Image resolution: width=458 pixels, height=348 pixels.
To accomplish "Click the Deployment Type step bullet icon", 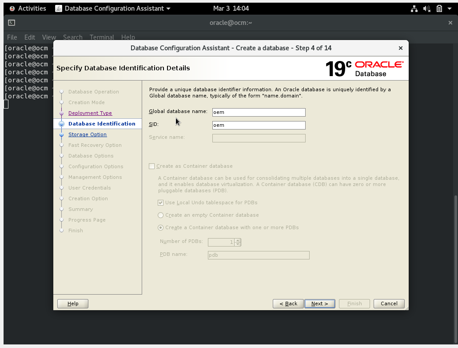I will [x=61, y=113].
